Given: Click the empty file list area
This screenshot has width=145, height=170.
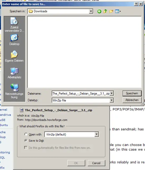Looking at the screenshot, I should coord(84,52).
